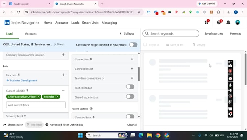Viewport: 247px width, 140px height.
Task: Open Messaging
Action: point(109,23)
